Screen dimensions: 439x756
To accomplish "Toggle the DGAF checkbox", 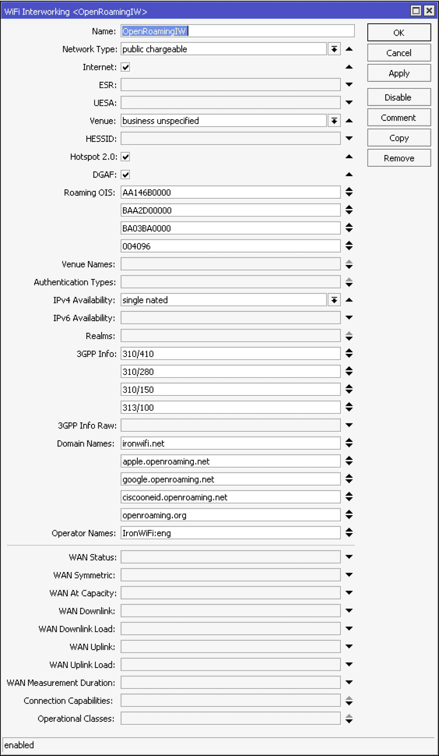I will click(126, 175).
